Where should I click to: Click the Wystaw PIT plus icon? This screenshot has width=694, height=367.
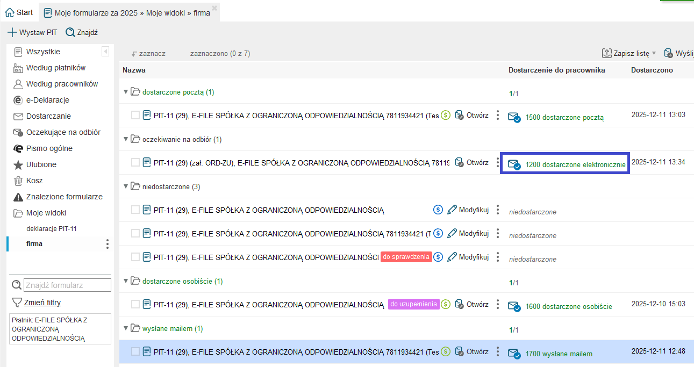pyautogui.click(x=12, y=32)
